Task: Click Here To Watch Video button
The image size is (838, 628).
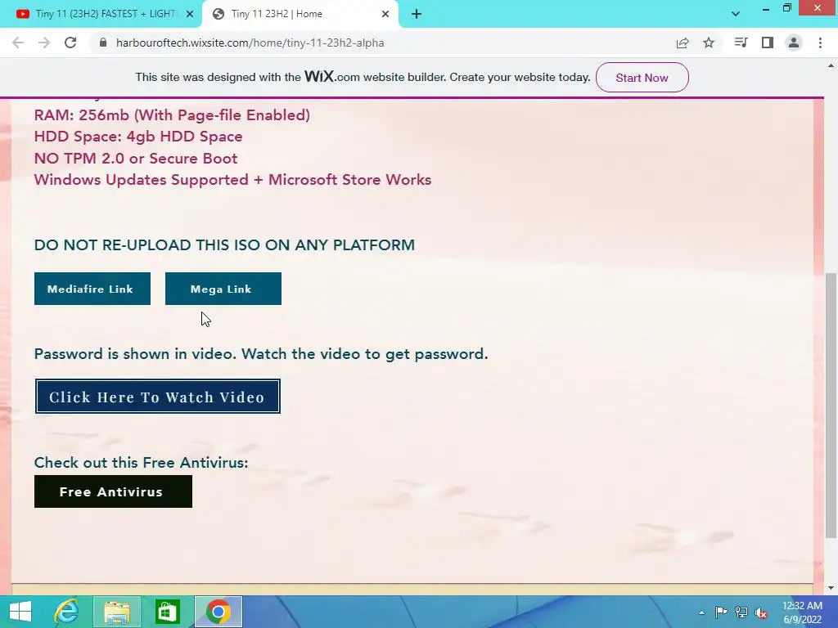Action: tap(158, 397)
